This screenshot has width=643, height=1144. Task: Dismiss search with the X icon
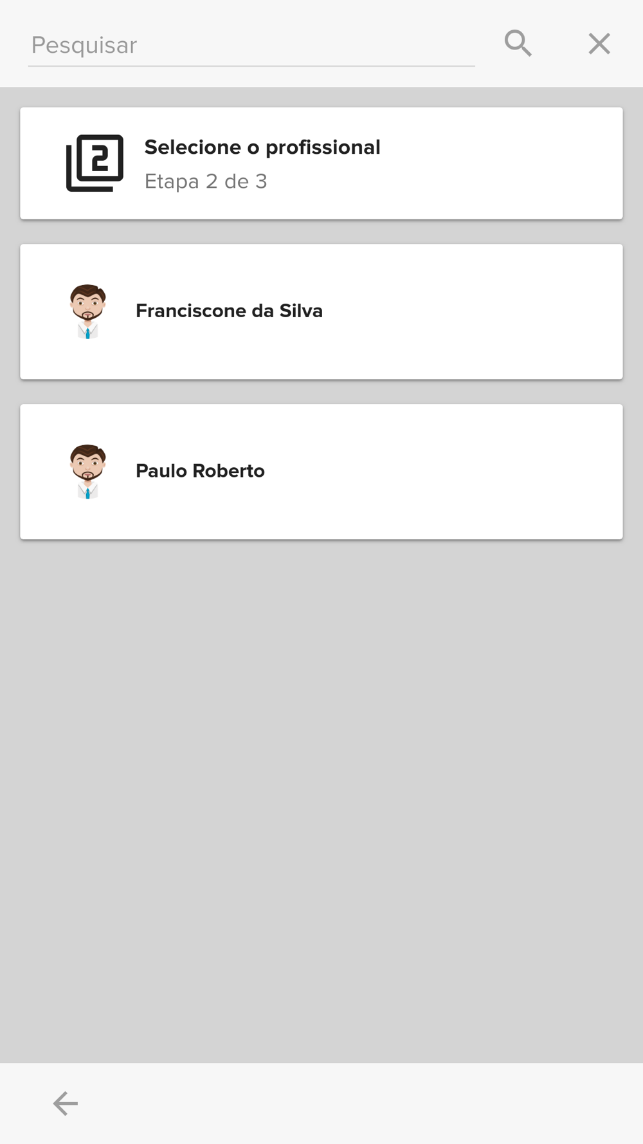coord(599,44)
